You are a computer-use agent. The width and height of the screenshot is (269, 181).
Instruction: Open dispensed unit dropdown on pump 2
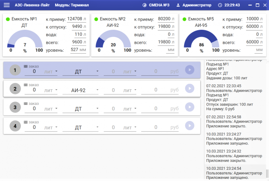[x=135, y=90]
